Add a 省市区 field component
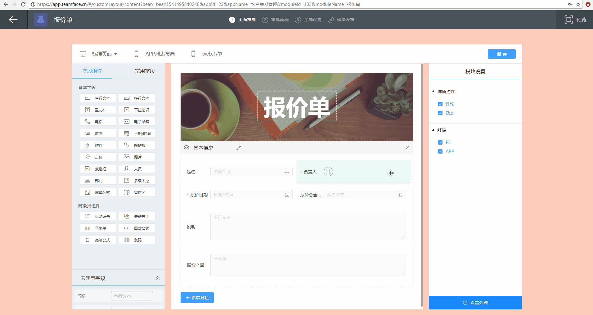Screen dimensions: 593x315 click(x=137, y=192)
